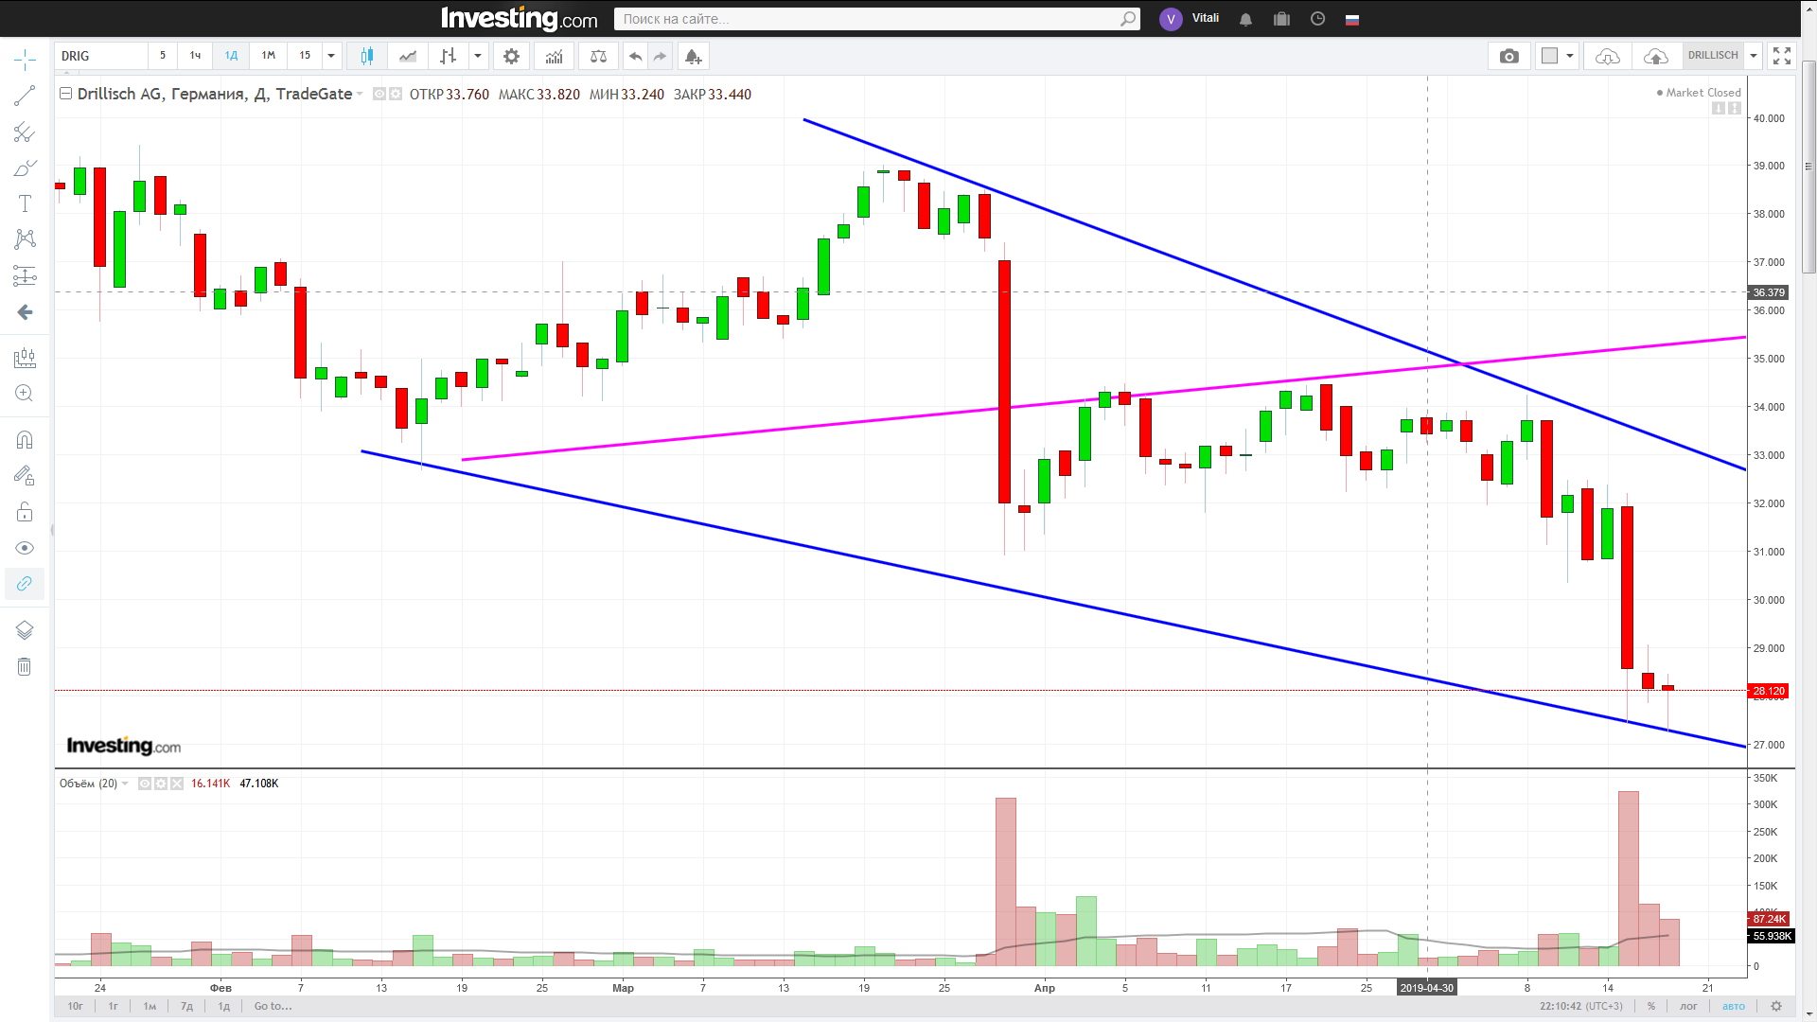Click the Go to… button

tap(273, 1006)
